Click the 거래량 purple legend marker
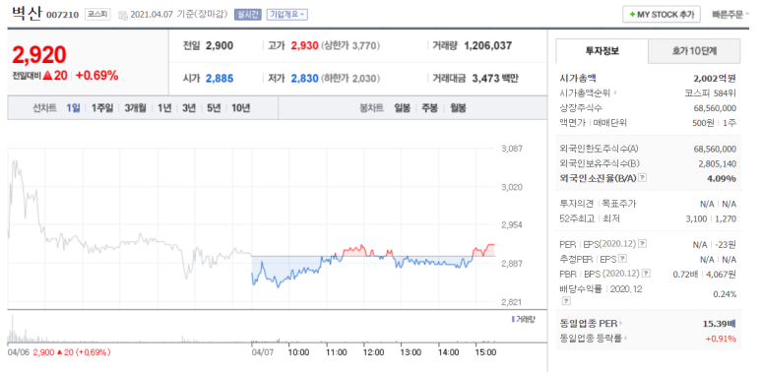This screenshot has height=372, width=761. coord(513,319)
